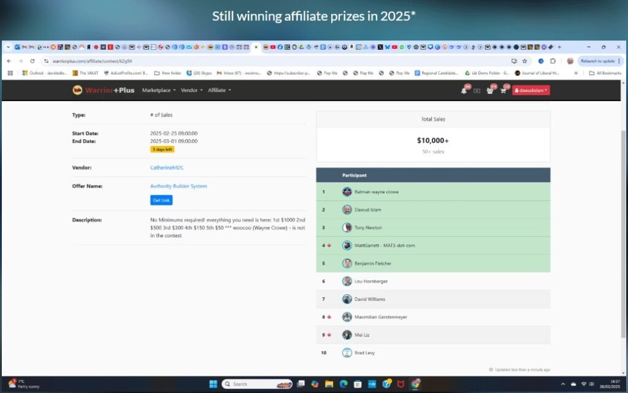628x393 pixels.
Task: Open the All Bookmarks folder
Action: 605,73
